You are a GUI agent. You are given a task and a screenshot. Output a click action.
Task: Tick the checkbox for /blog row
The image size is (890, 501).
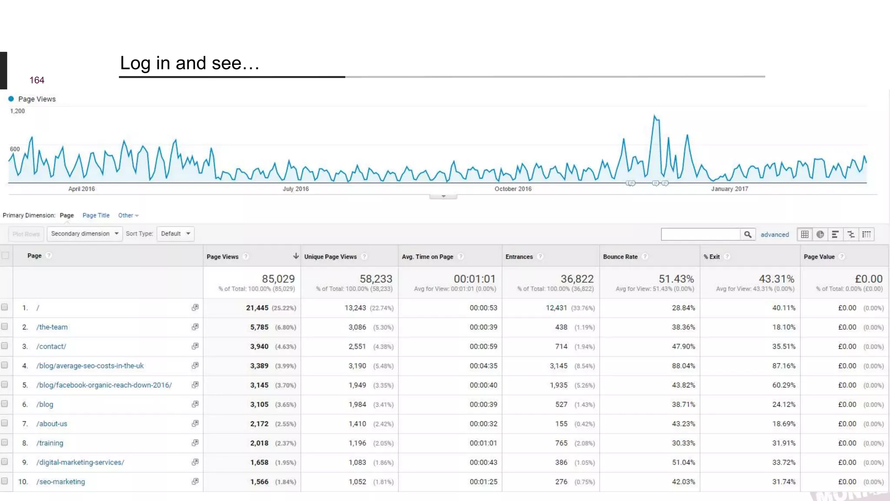pyautogui.click(x=5, y=404)
